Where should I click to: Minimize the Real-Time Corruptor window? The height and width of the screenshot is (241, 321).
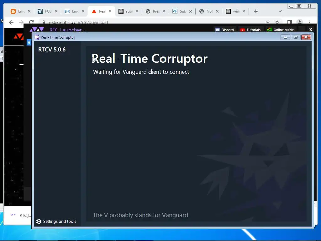coord(285,37)
